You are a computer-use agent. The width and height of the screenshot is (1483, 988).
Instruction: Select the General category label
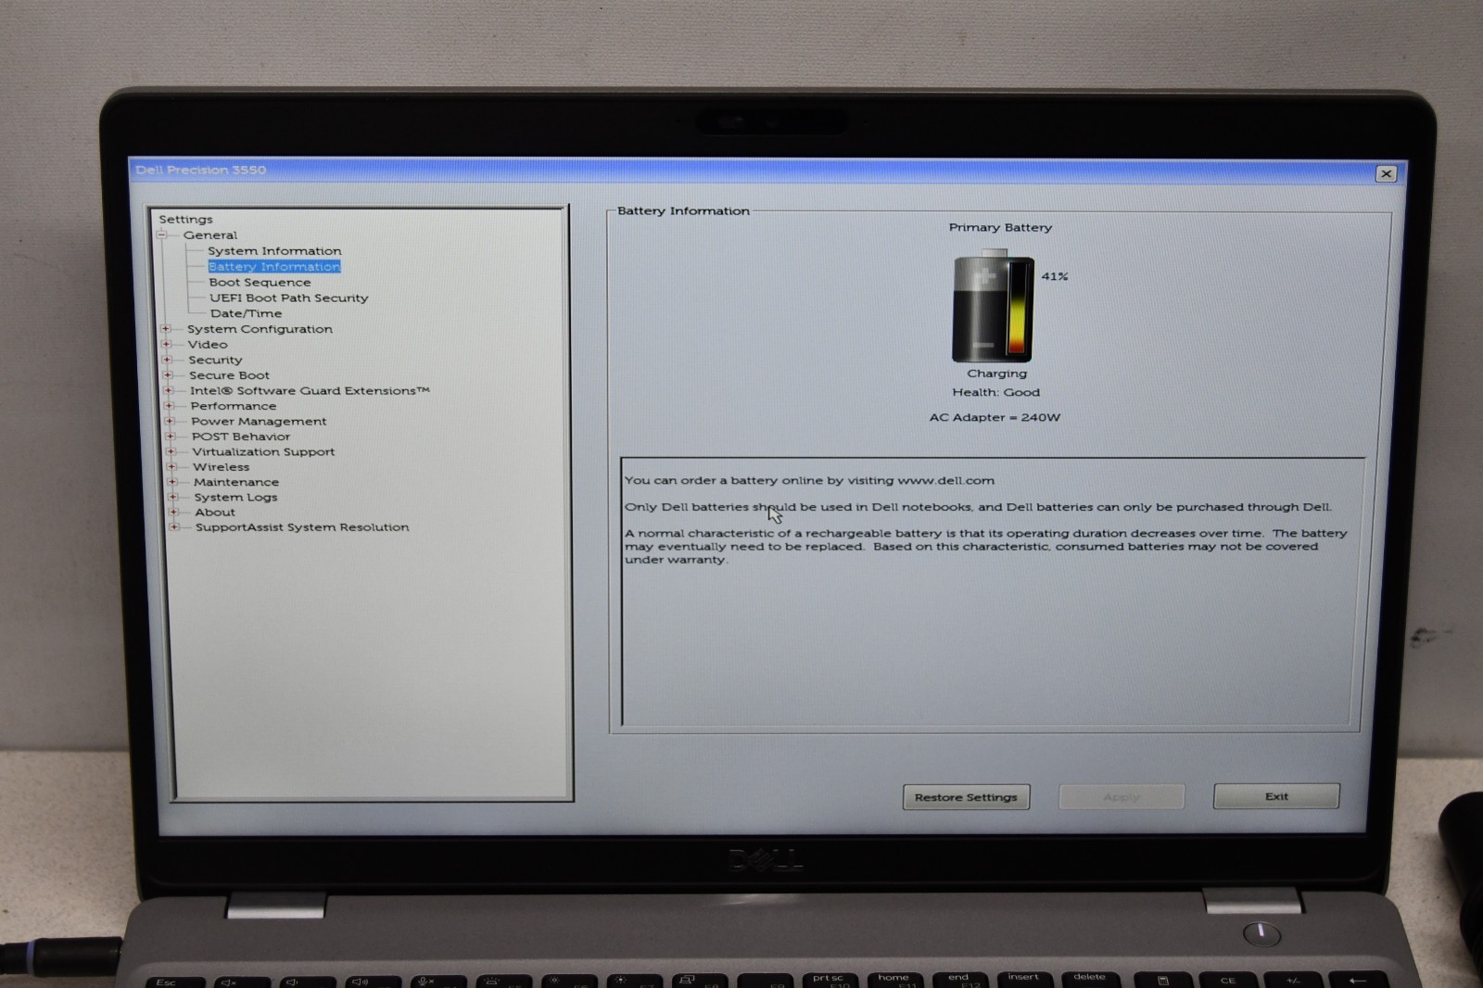coord(210,235)
